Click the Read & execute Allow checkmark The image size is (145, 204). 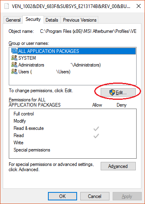[96, 129]
